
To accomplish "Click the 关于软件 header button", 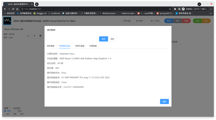I will coord(139,21).
